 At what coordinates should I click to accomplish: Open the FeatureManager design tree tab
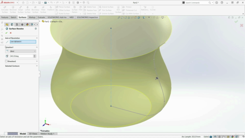[x=7, y=25]
